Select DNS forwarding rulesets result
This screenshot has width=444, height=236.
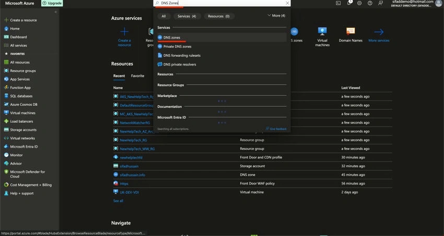point(221,56)
